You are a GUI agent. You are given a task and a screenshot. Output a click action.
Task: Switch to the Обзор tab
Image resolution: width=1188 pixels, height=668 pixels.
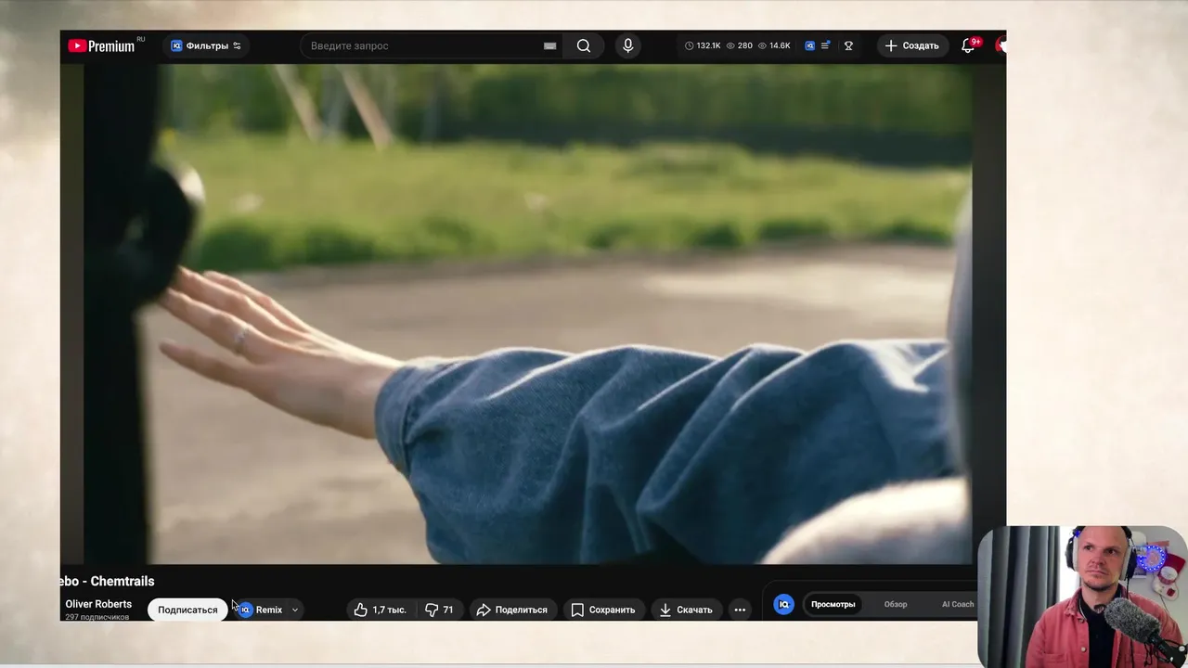click(x=896, y=604)
